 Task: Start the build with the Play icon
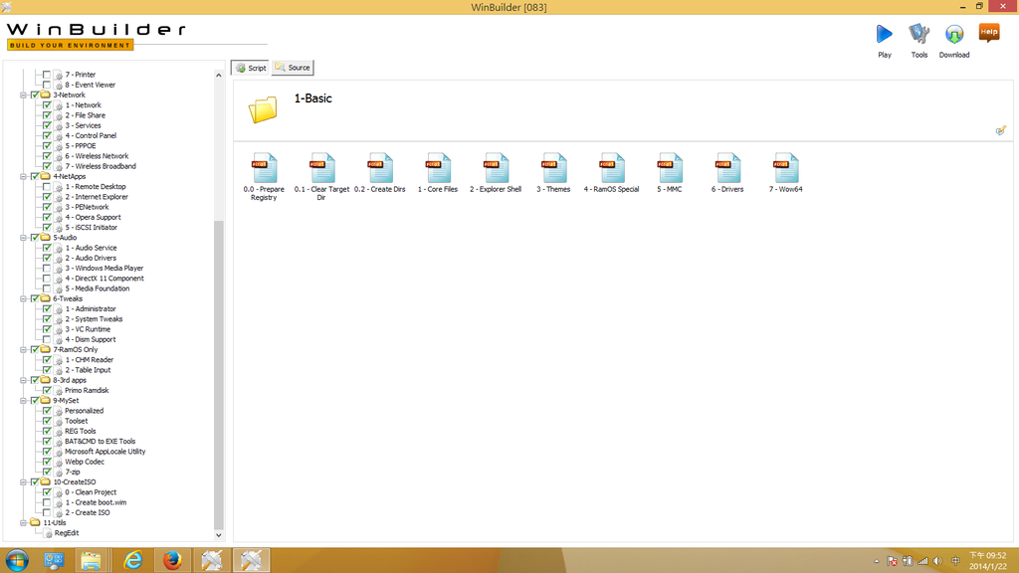pos(884,34)
